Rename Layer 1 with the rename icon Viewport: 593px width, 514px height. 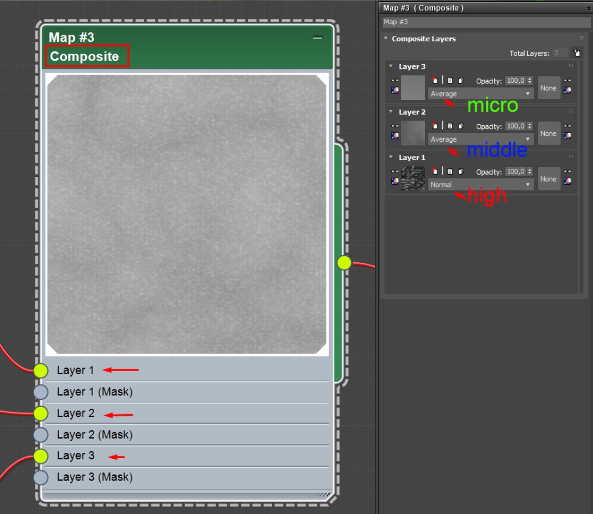(450, 171)
